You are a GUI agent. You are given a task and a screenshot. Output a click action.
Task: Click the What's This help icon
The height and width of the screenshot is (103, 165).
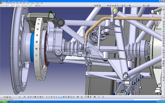[x=24, y=97]
